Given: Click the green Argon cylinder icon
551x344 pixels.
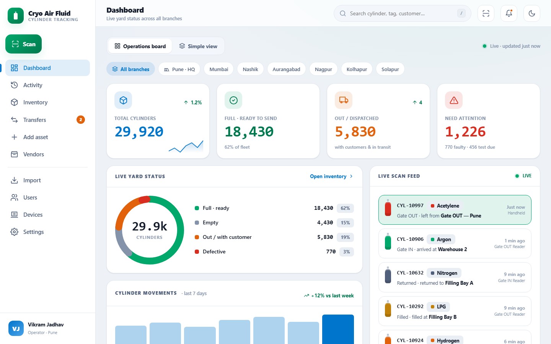Looking at the screenshot, I should (388, 242).
